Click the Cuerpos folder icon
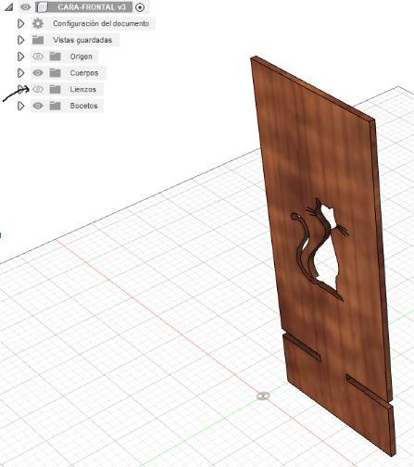The width and height of the screenshot is (414, 467). 56,72
